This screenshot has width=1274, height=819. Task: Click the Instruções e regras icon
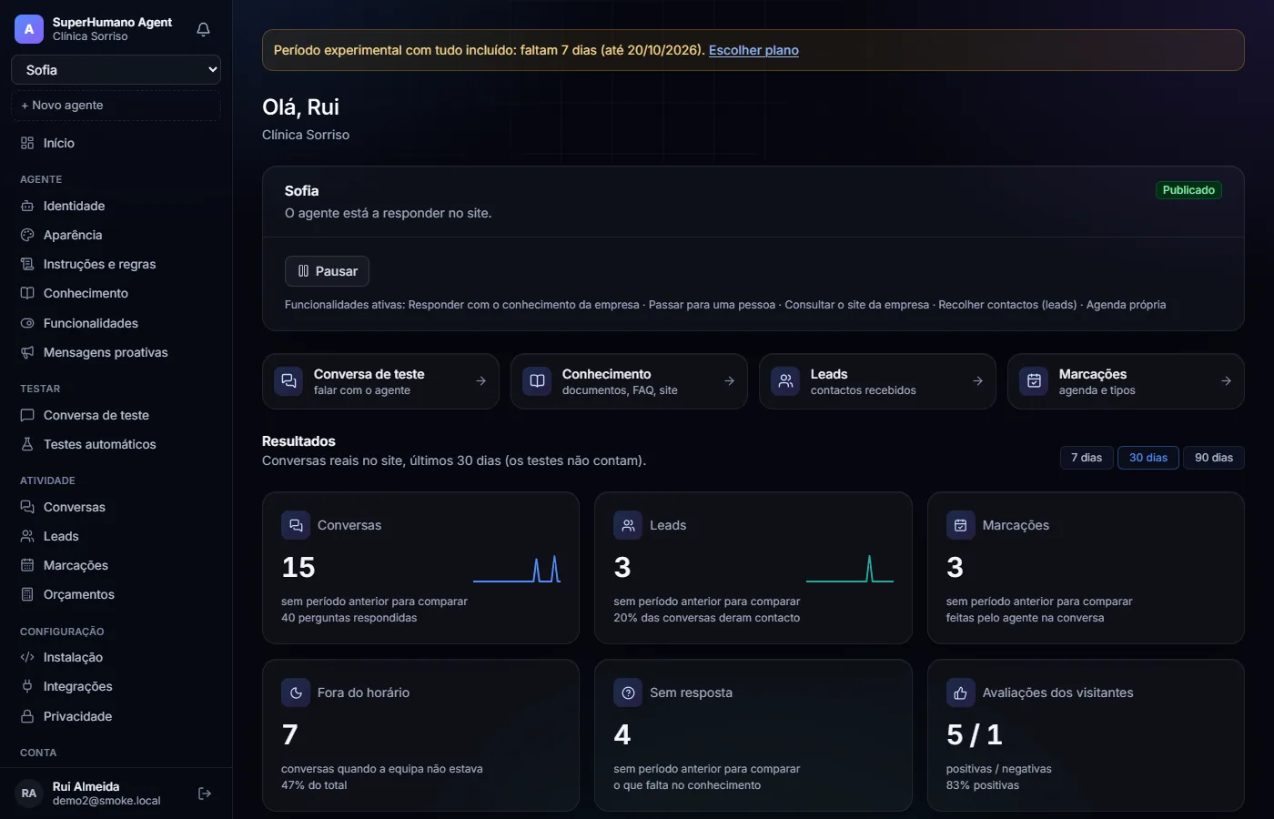(27, 264)
